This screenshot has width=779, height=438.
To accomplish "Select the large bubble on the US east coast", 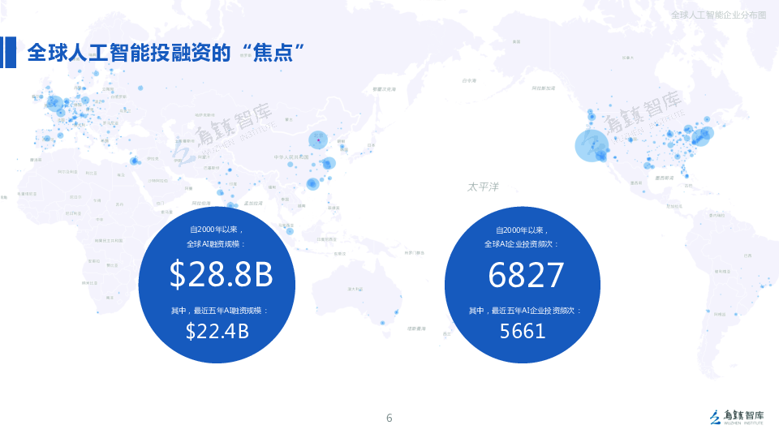I will click(699, 135).
